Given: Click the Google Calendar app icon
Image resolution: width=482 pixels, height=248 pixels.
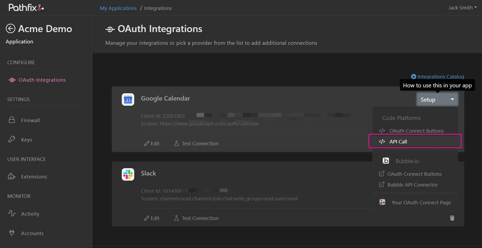Looking at the screenshot, I should click(x=128, y=99).
